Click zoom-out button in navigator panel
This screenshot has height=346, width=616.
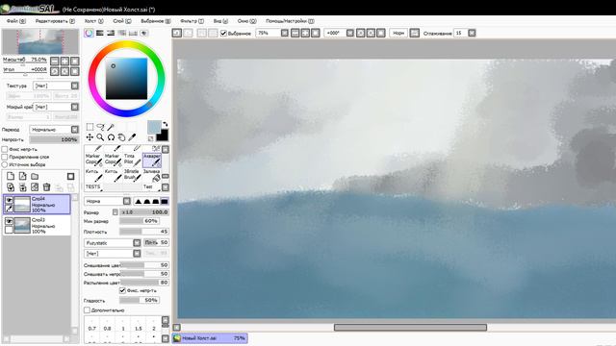tap(55, 61)
